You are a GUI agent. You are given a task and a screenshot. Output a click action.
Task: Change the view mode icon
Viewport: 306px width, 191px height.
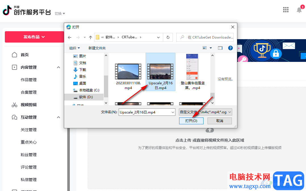click(204, 48)
